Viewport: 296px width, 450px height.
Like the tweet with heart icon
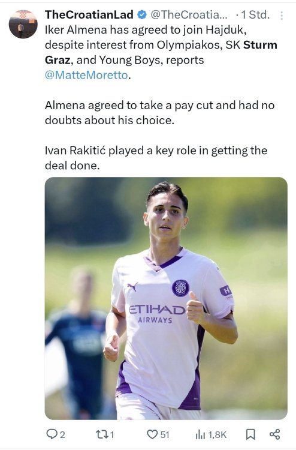coord(152,434)
